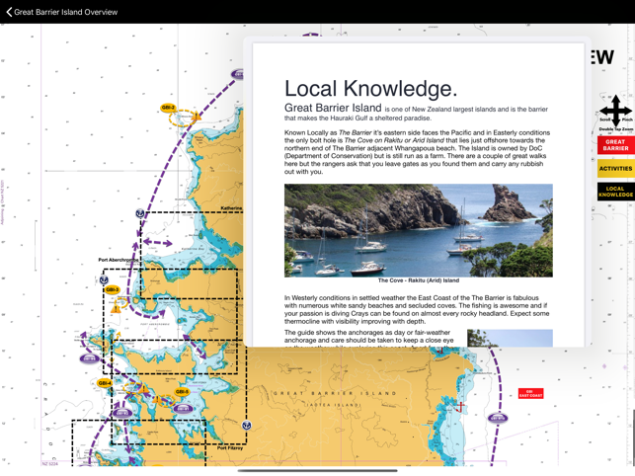
Task: Tap the GBI-2 yellow map marker
Action: coord(168,108)
